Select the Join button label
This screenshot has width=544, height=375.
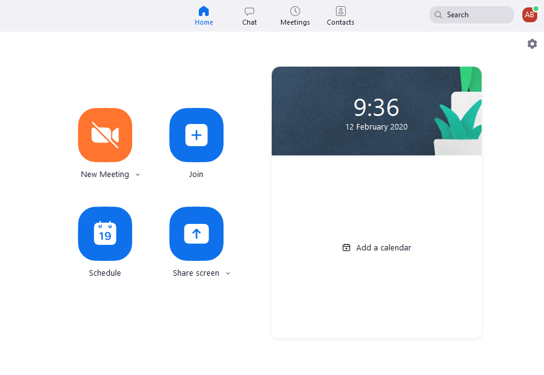(x=196, y=174)
